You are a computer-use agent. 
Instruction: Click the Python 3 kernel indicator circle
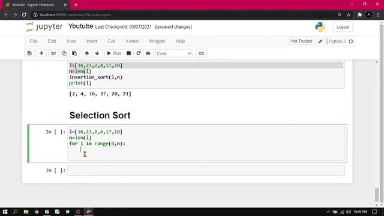click(x=350, y=41)
